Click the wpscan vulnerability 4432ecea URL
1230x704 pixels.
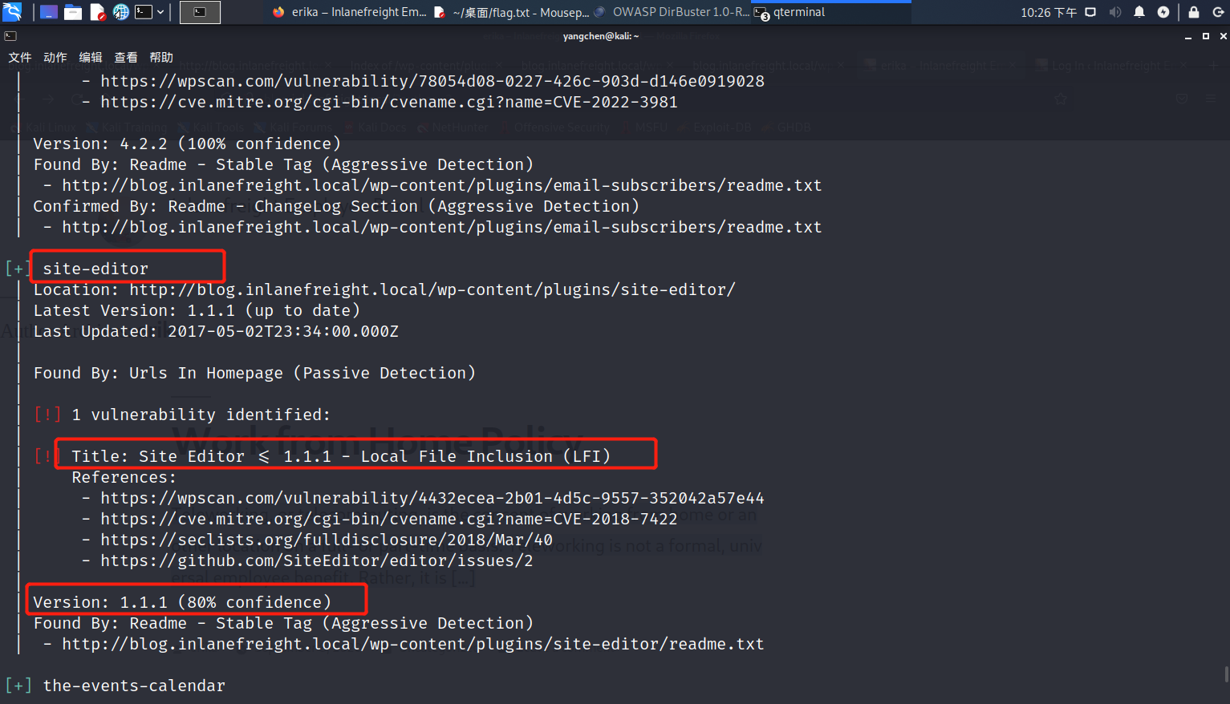[432, 498]
